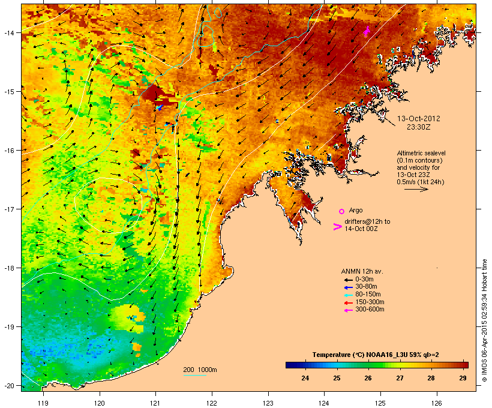This screenshot has height=408, width=492.
Task: Click the colorbar value 29
Action: tap(463, 378)
